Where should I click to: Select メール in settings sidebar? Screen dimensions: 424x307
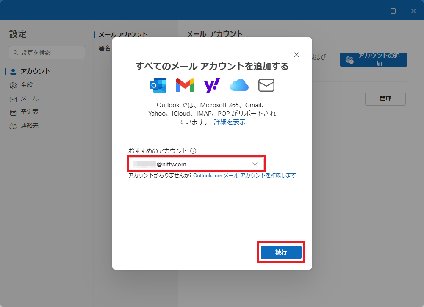pyautogui.click(x=30, y=98)
